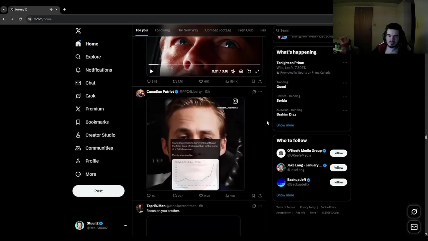
Task: Open the floating messages envelope button
Action: click(x=414, y=227)
